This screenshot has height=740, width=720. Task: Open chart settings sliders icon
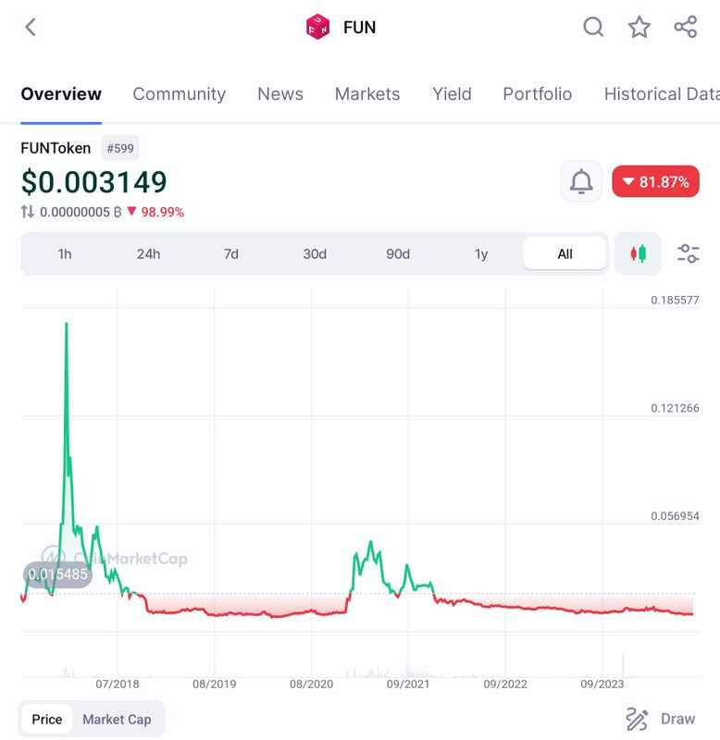coord(688,253)
